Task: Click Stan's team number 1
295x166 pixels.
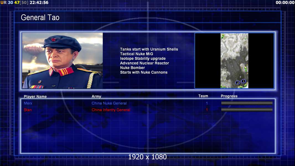Action: [207, 110]
